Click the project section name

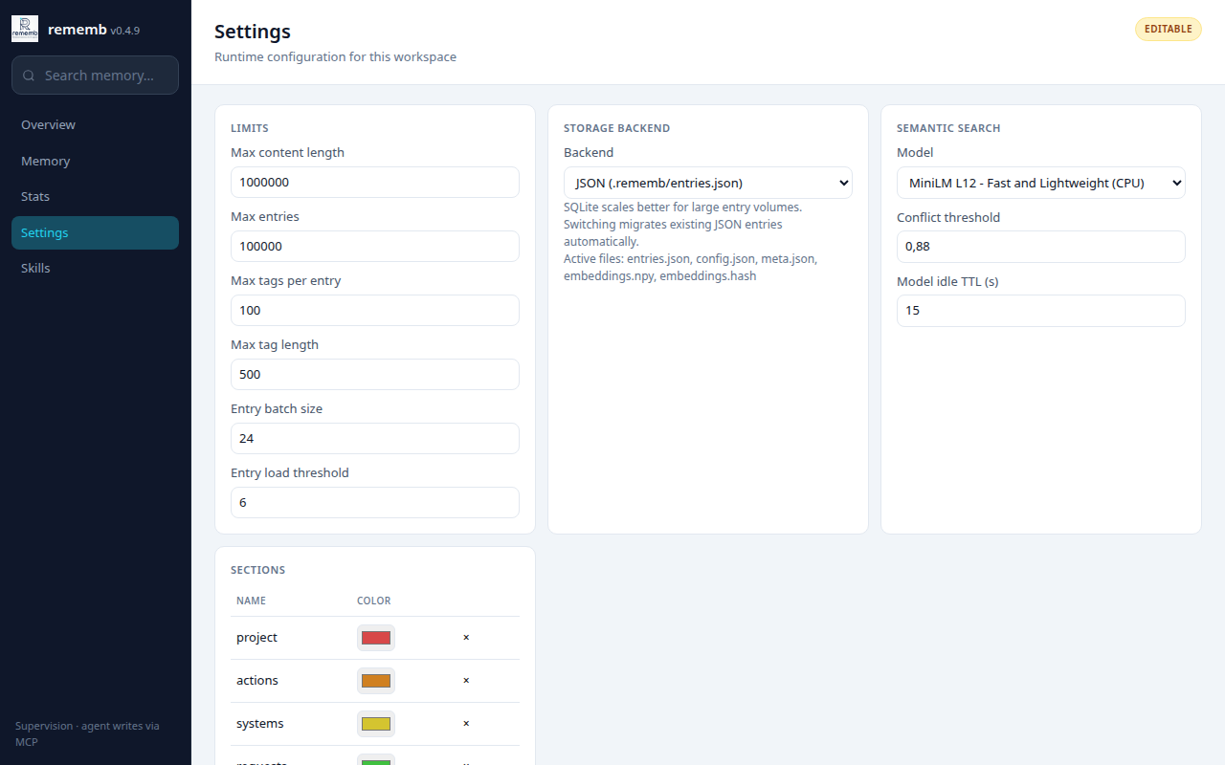pyautogui.click(x=256, y=637)
